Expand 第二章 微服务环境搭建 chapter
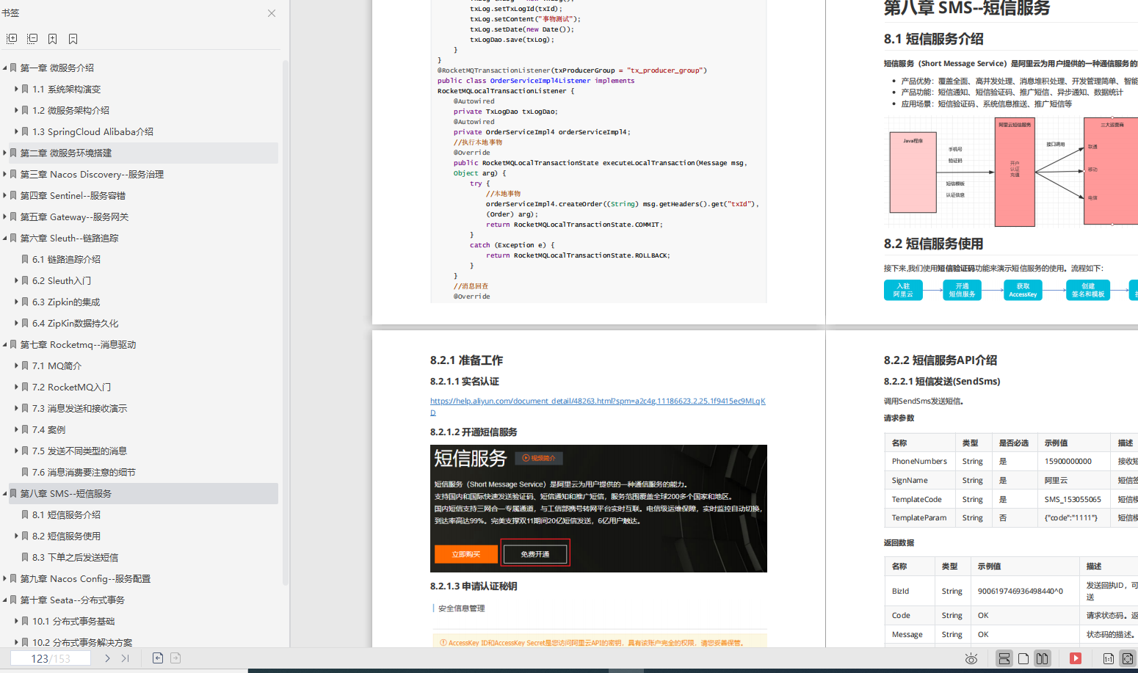 point(4,153)
